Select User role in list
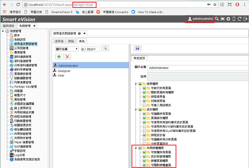 click(61, 75)
